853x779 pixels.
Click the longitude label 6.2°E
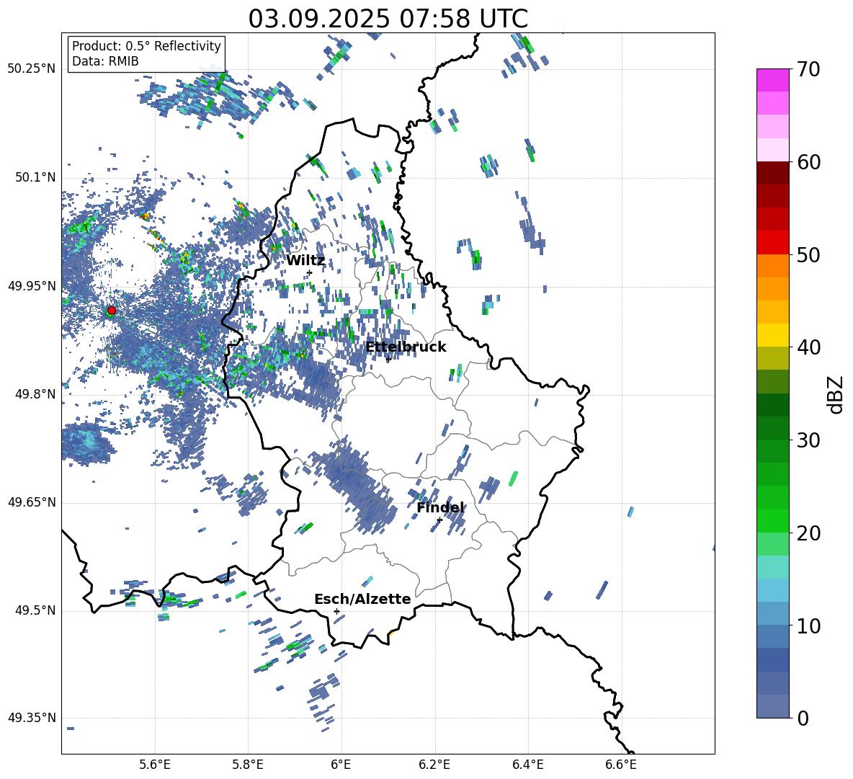434,765
